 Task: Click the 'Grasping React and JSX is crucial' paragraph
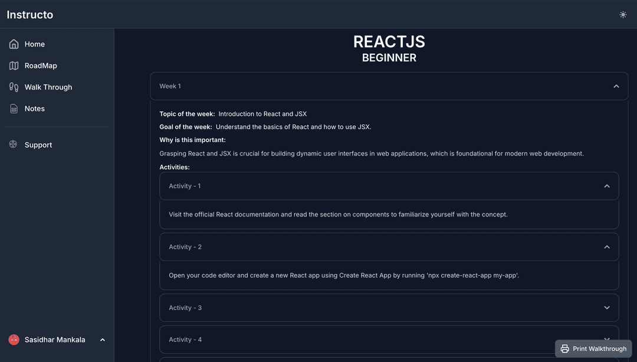pyautogui.click(x=372, y=153)
